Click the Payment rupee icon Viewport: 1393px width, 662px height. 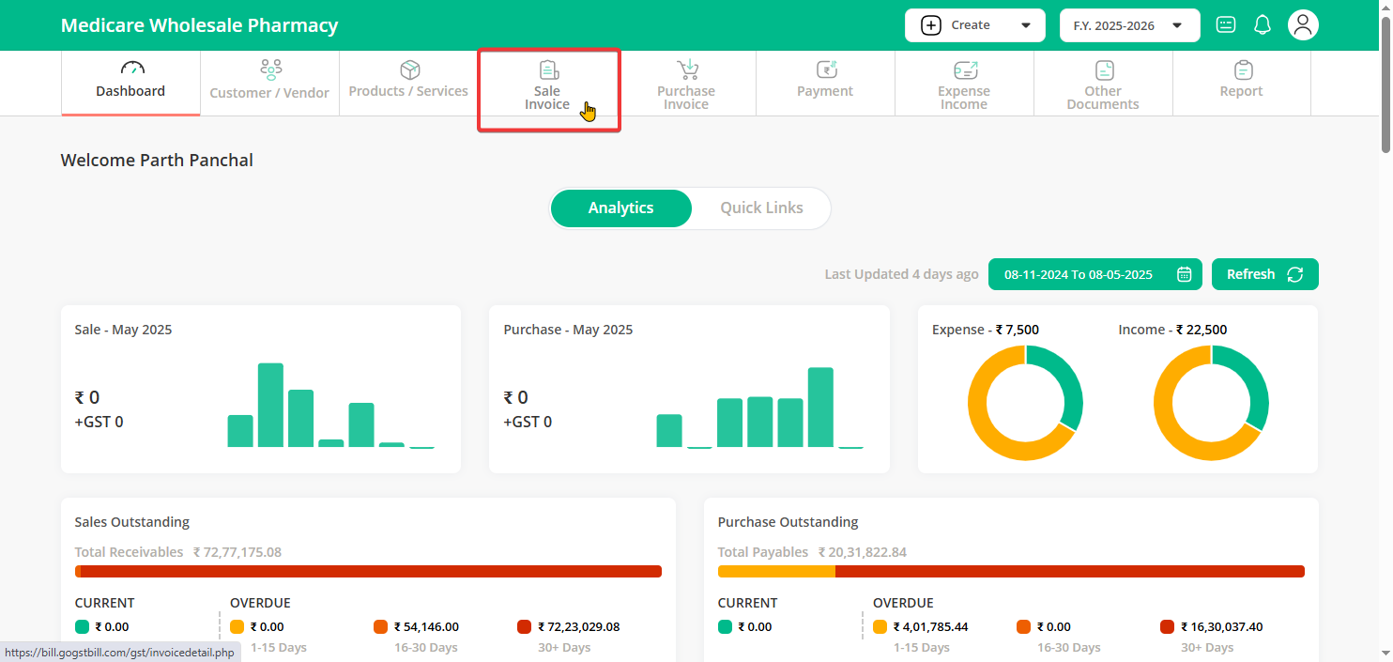pos(825,69)
